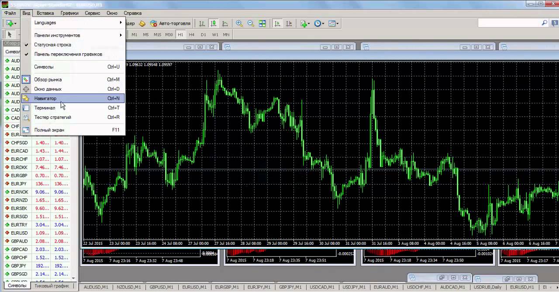Open Тестер стратегий from the menu
Viewport: 559px width, 292px height.
click(x=73, y=117)
